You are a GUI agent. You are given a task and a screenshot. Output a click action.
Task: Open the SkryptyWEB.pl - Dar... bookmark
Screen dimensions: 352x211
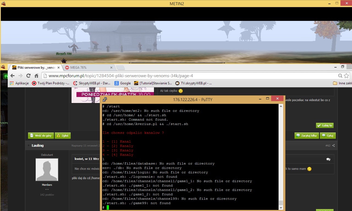point(92,83)
